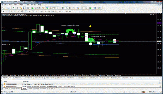Open the Account History terminal tab
The image size is (163, 94).
point(15,89)
